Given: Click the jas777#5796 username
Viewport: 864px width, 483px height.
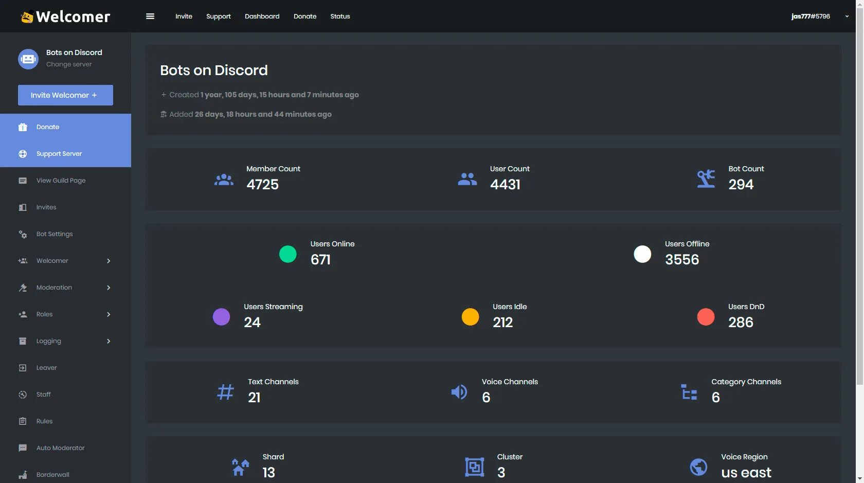Looking at the screenshot, I should 811,16.
